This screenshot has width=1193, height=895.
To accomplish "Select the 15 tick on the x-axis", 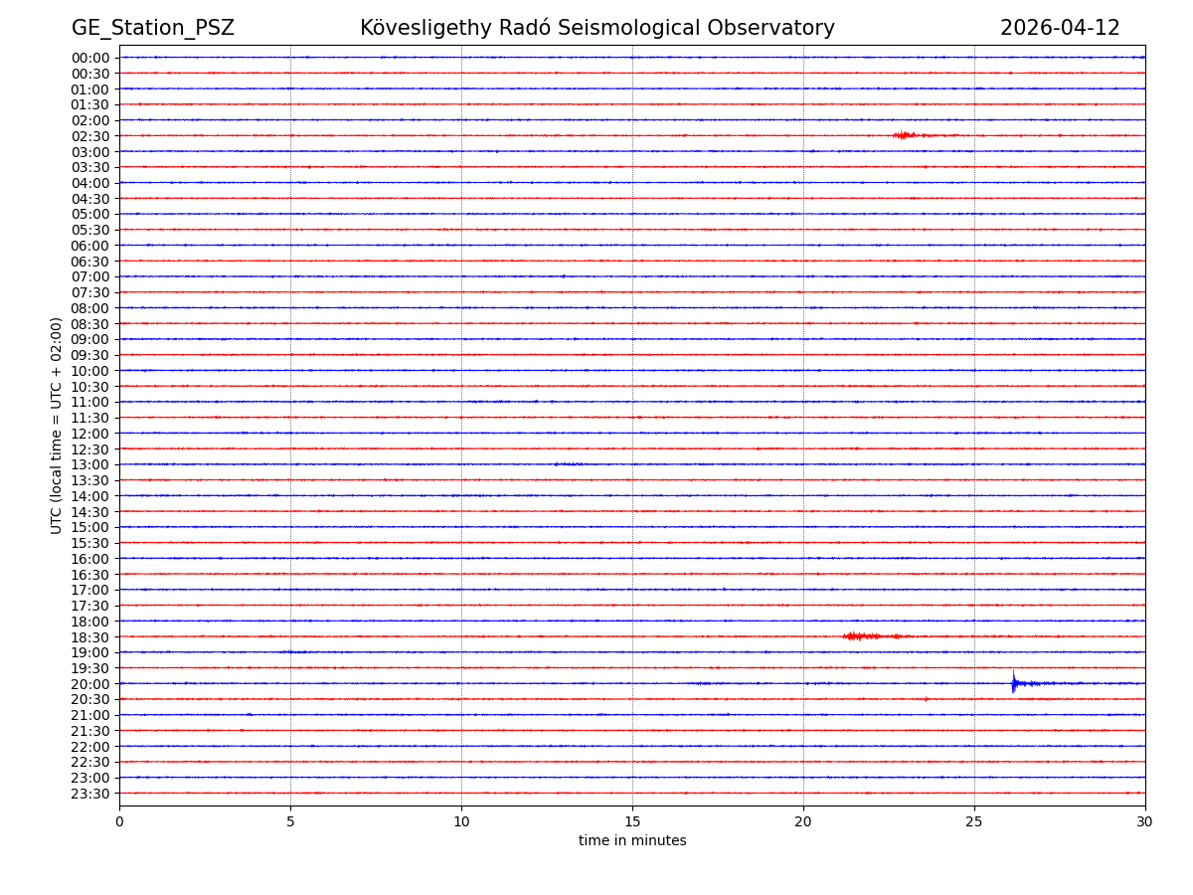I will tap(632, 822).
